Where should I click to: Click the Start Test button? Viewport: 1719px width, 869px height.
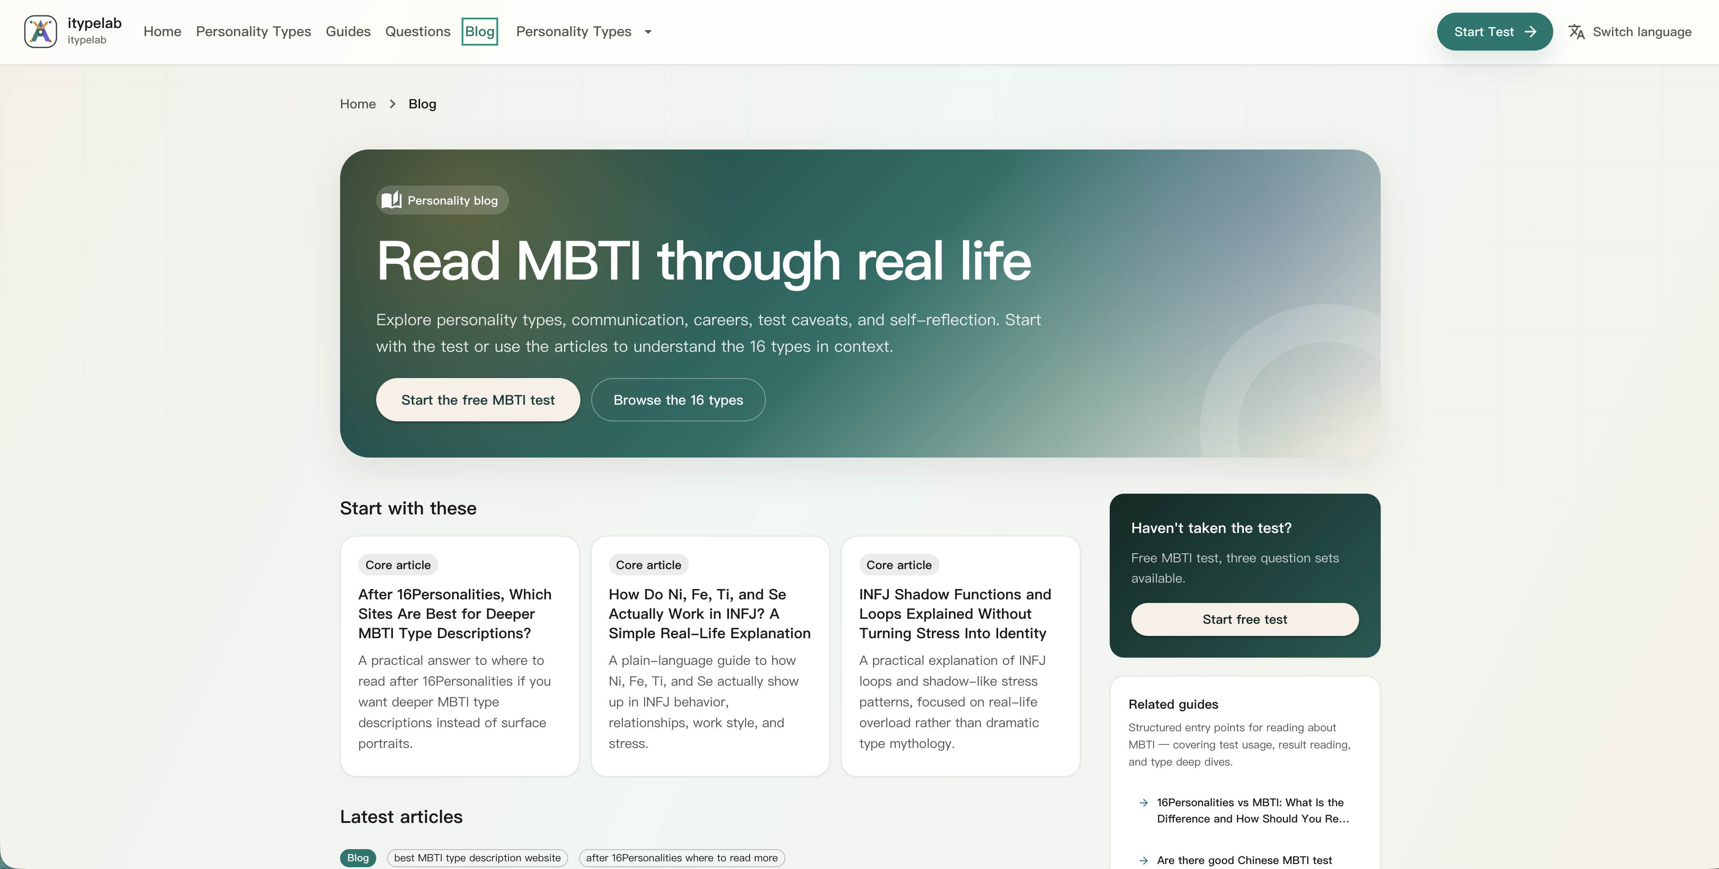coord(1495,32)
